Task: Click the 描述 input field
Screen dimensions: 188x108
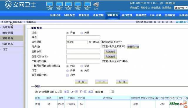Action: (83, 37)
